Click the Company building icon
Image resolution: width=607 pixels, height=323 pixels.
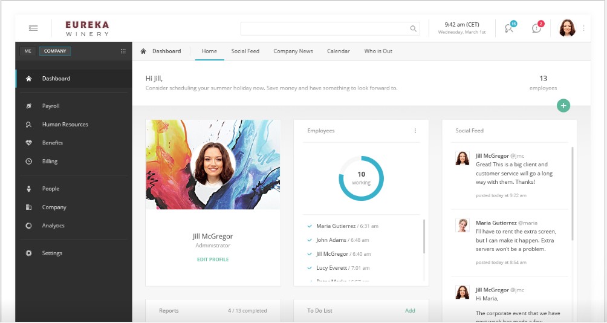coord(28,207)
